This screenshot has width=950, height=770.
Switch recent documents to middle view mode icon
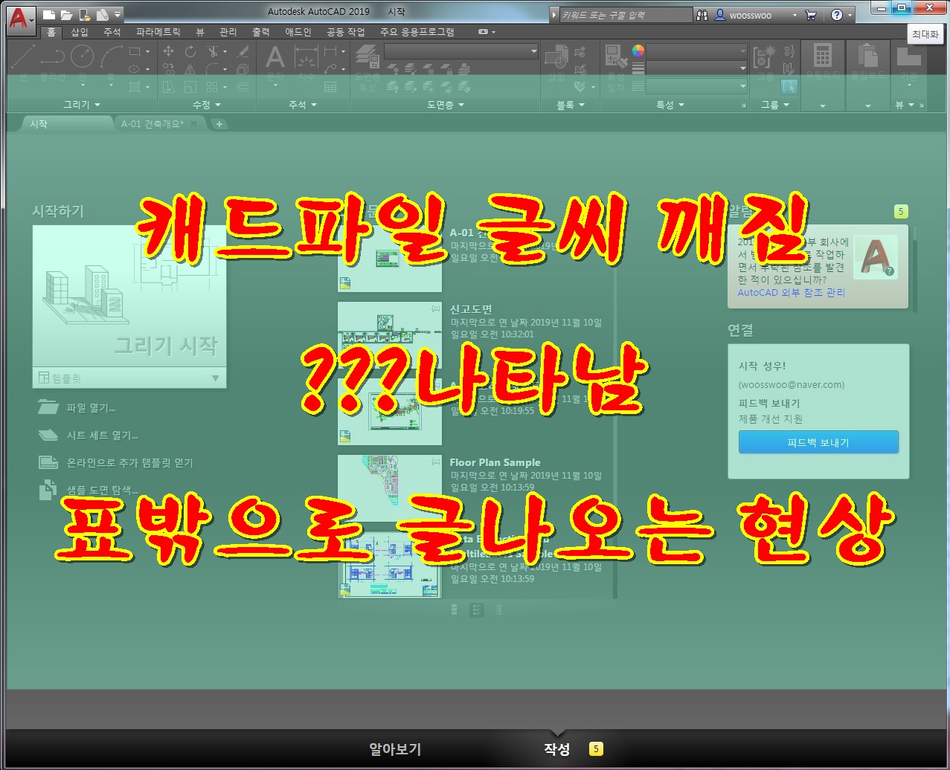pos(477,610)
